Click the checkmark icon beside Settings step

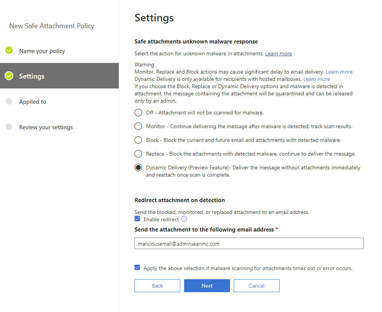9,76
